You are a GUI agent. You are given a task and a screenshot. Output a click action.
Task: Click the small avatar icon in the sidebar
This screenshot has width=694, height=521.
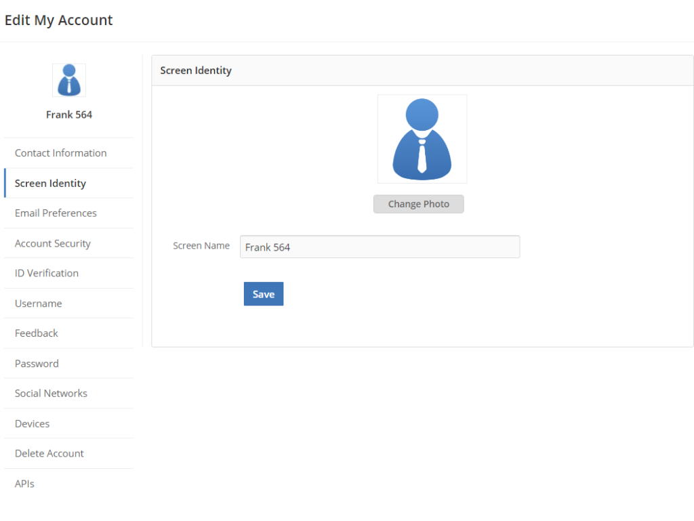69,81
